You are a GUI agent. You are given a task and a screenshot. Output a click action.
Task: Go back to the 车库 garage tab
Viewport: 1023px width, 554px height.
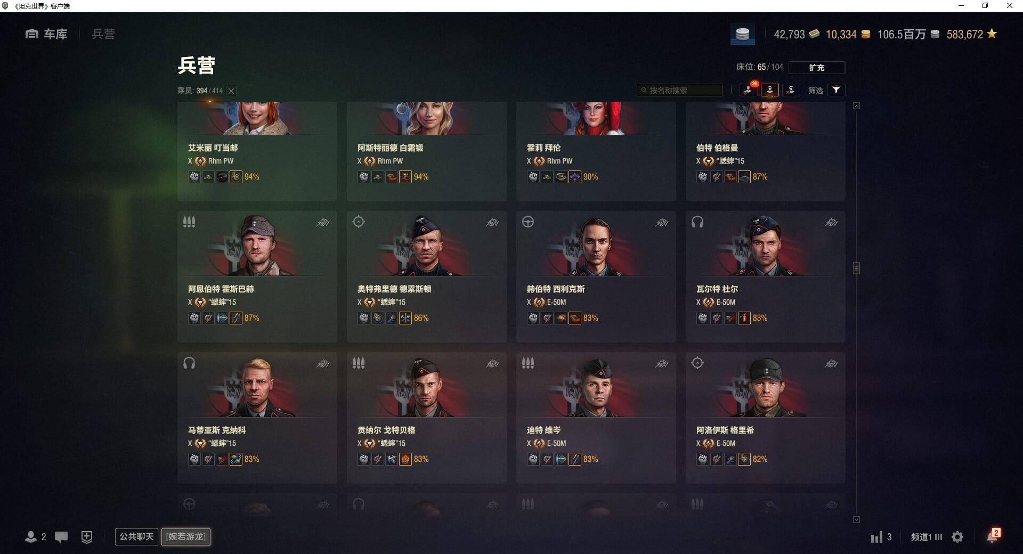pos(46,34)
